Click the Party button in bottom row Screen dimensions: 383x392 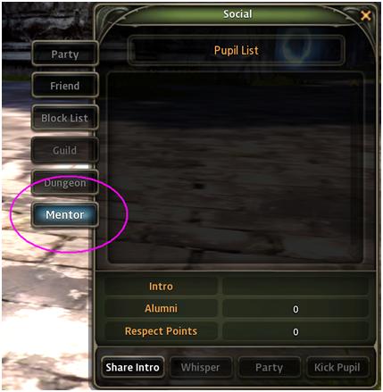[269, 367]
